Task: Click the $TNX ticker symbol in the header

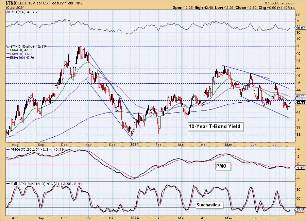Action: tap(11, 3)
